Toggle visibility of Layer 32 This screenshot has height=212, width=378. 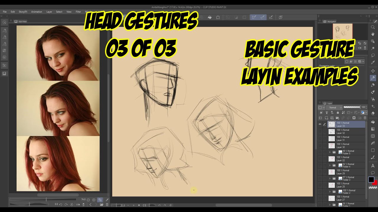(x=320, y=132)
